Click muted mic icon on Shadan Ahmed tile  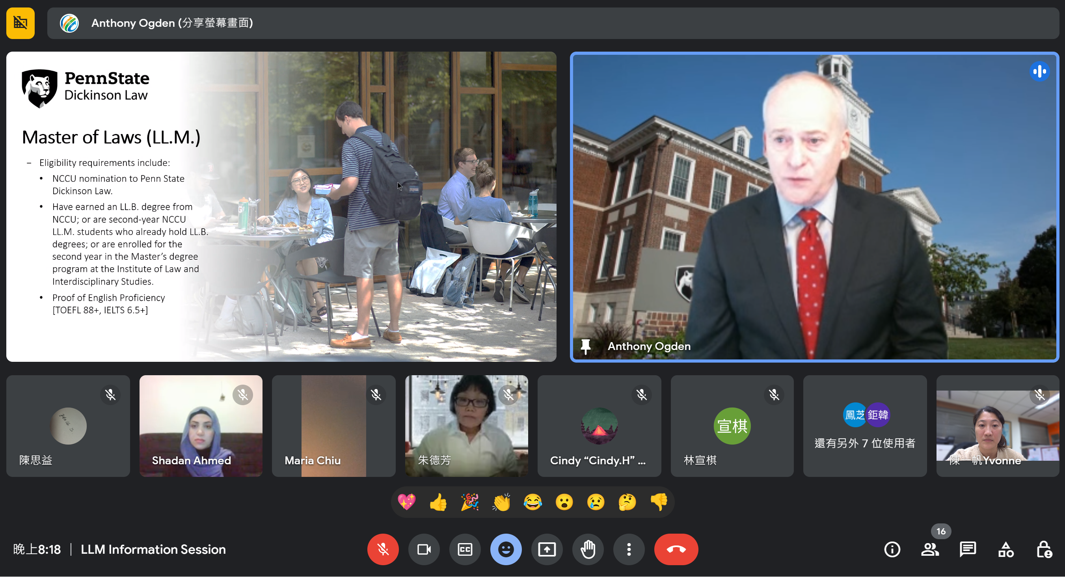click(x=243, y=395)
